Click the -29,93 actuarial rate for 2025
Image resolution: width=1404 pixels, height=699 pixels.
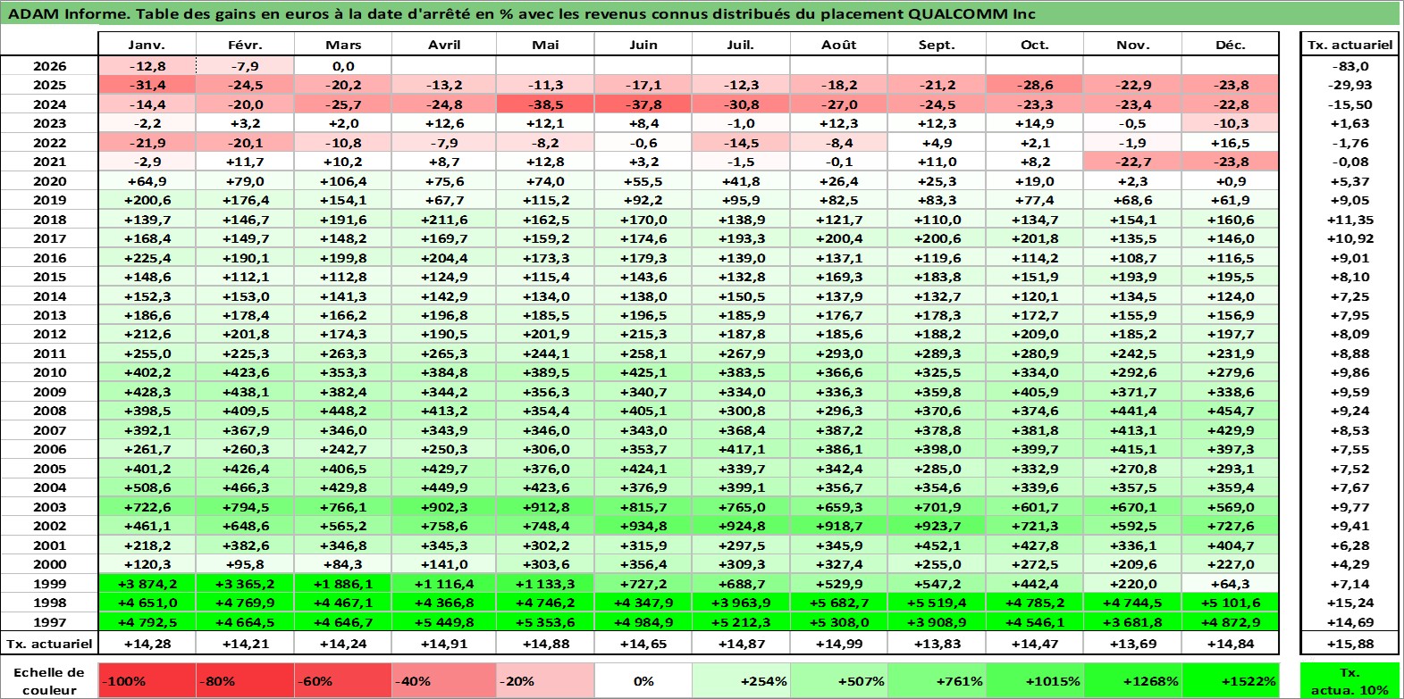coord(1349,85)
